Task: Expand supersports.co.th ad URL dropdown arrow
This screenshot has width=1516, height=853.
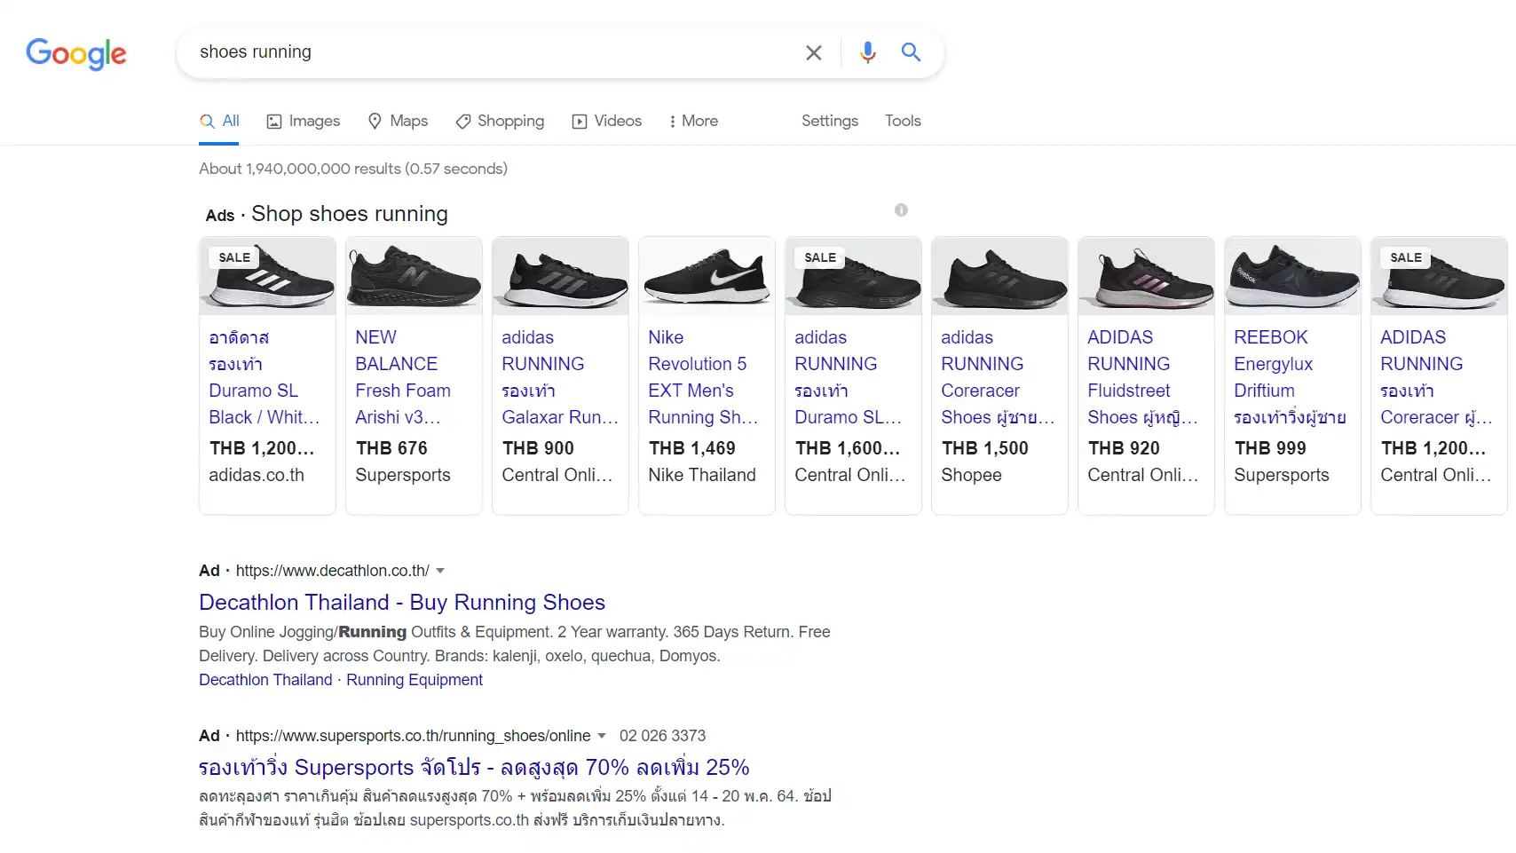Action: tap(601, 736)
